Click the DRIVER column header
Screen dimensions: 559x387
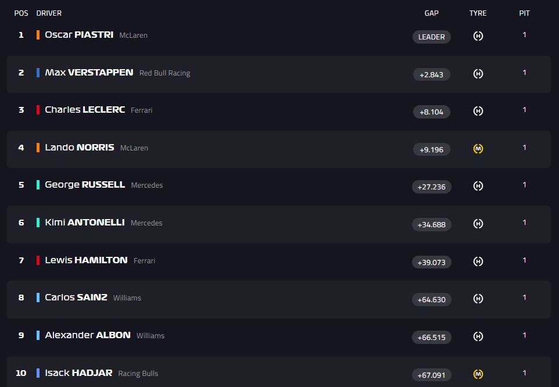tap(49, 13)
